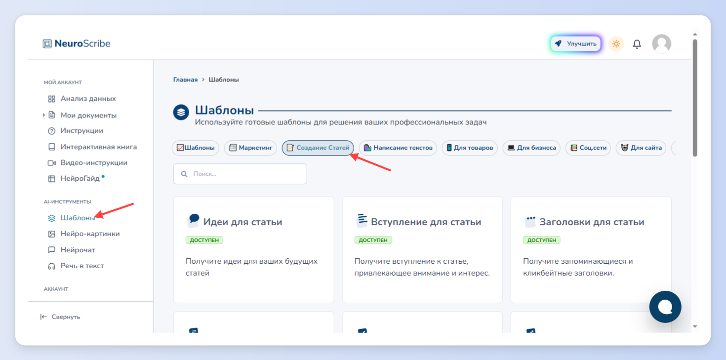Click the scrollbar up arrow

(695, 35)
